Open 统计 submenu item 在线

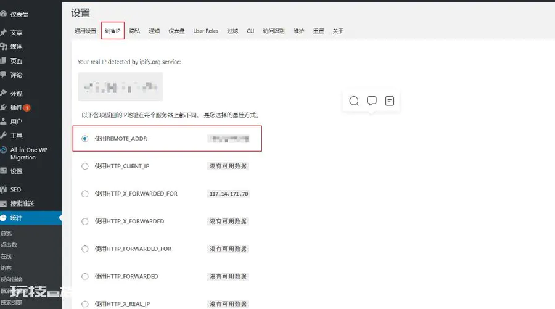coord(6,256)
